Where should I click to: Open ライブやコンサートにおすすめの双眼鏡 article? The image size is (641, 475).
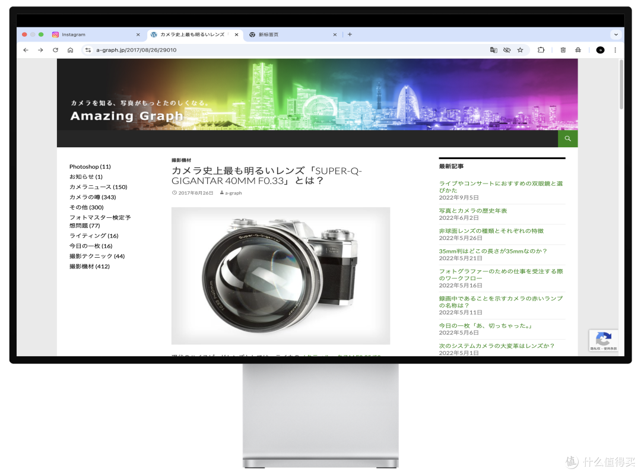pos(501,186)
